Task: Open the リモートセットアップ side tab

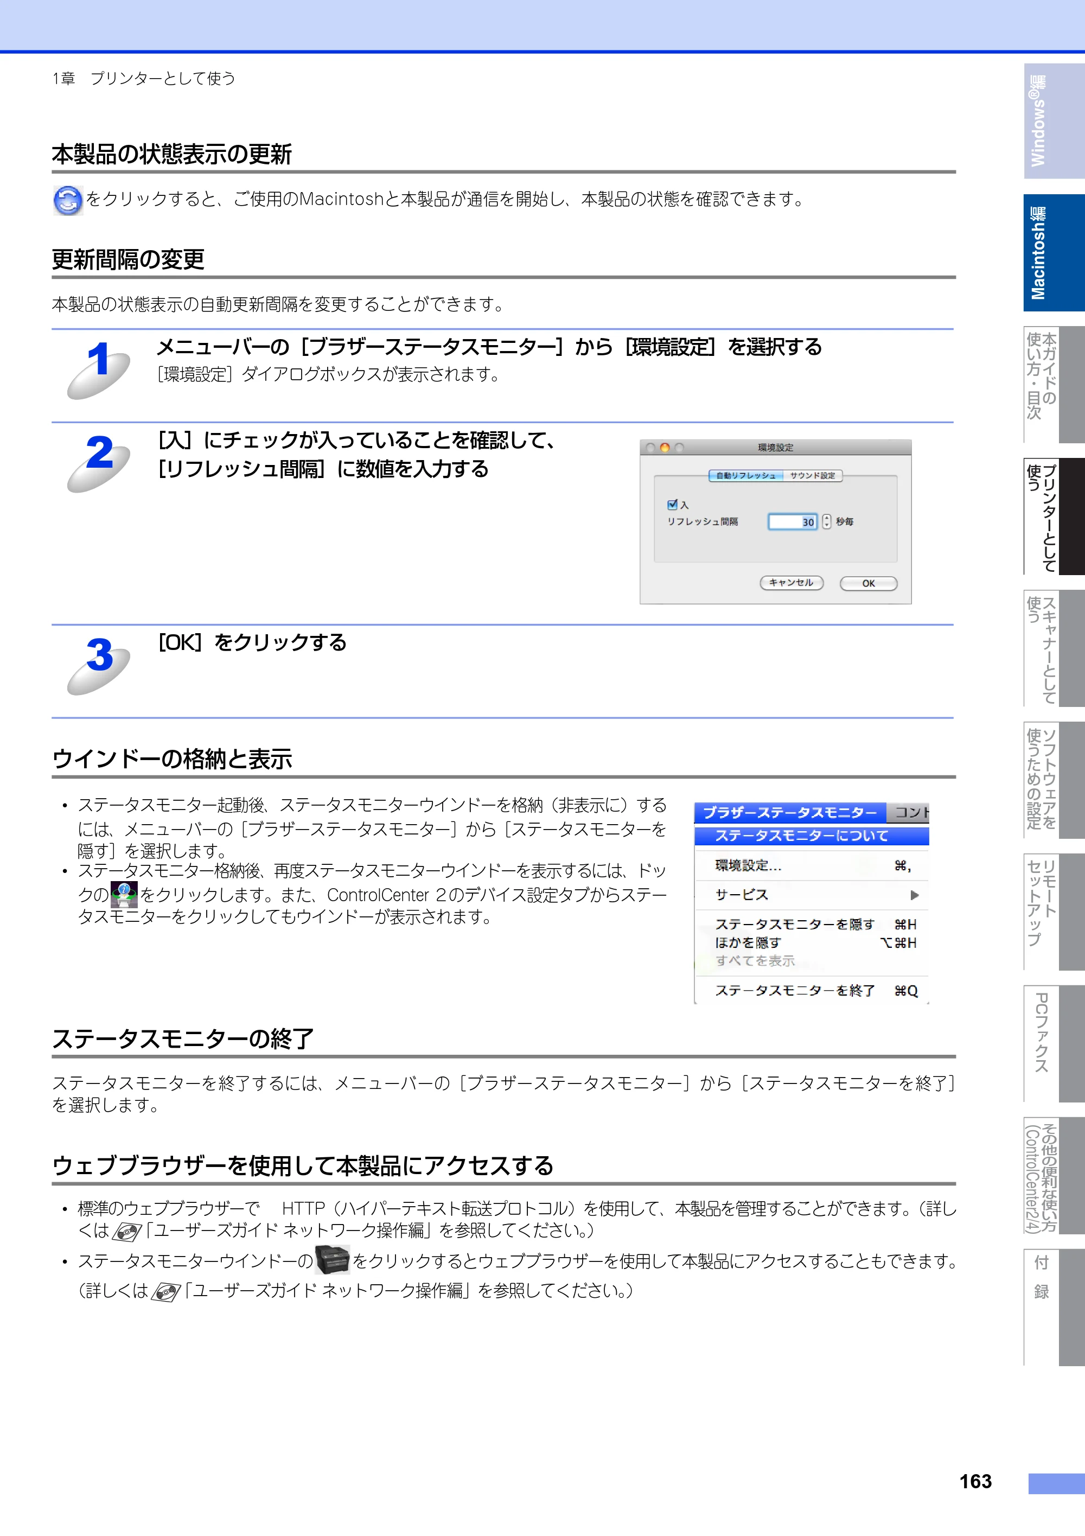Action: tap(1054, 912)
